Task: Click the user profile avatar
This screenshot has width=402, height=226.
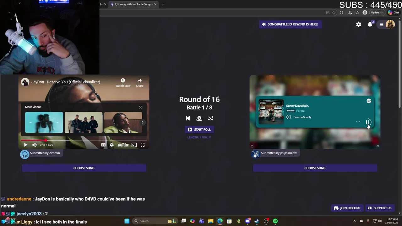Action: (x=390, y=24)
